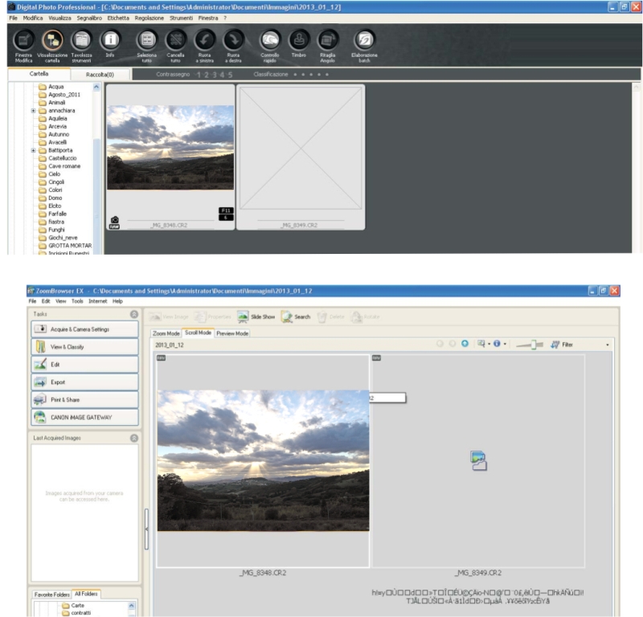The width and height of the screenshot is (643, 617).
Task: Open Tavolozza strumenti tool palette
Action: point(81,41)
